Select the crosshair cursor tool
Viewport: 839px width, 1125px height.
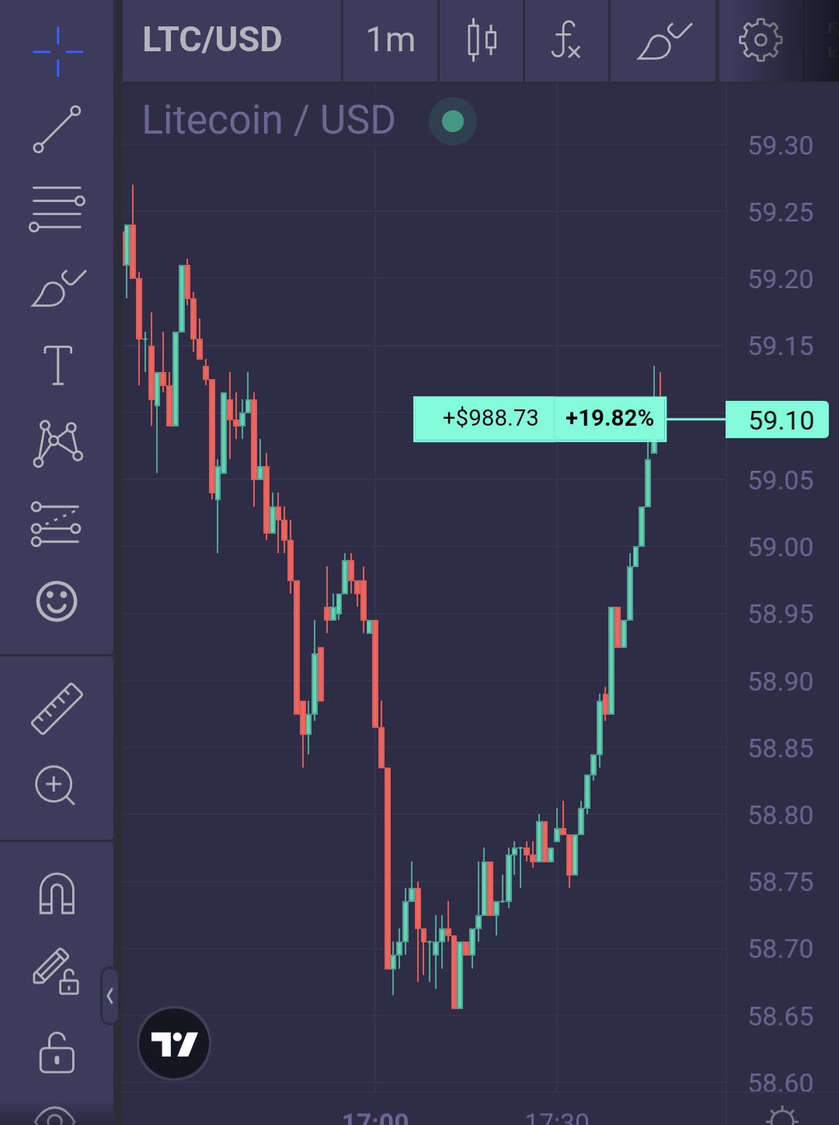click(57, 51)
